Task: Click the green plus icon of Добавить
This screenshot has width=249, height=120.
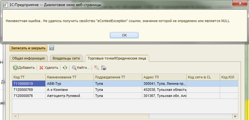Action: point(15,68)
